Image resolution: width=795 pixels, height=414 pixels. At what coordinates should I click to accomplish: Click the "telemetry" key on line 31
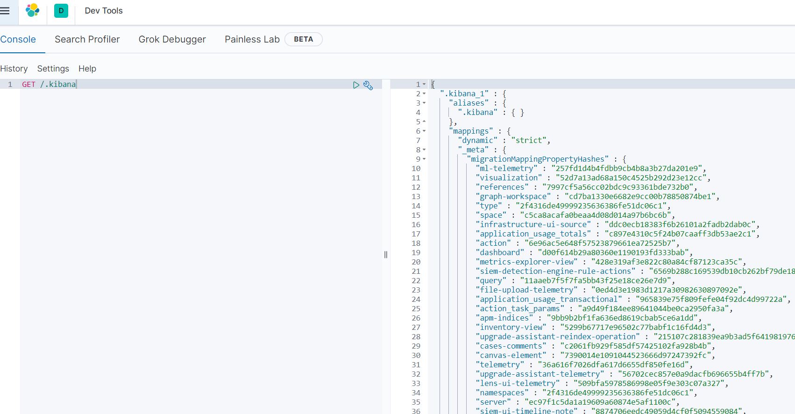click(500, 364)
